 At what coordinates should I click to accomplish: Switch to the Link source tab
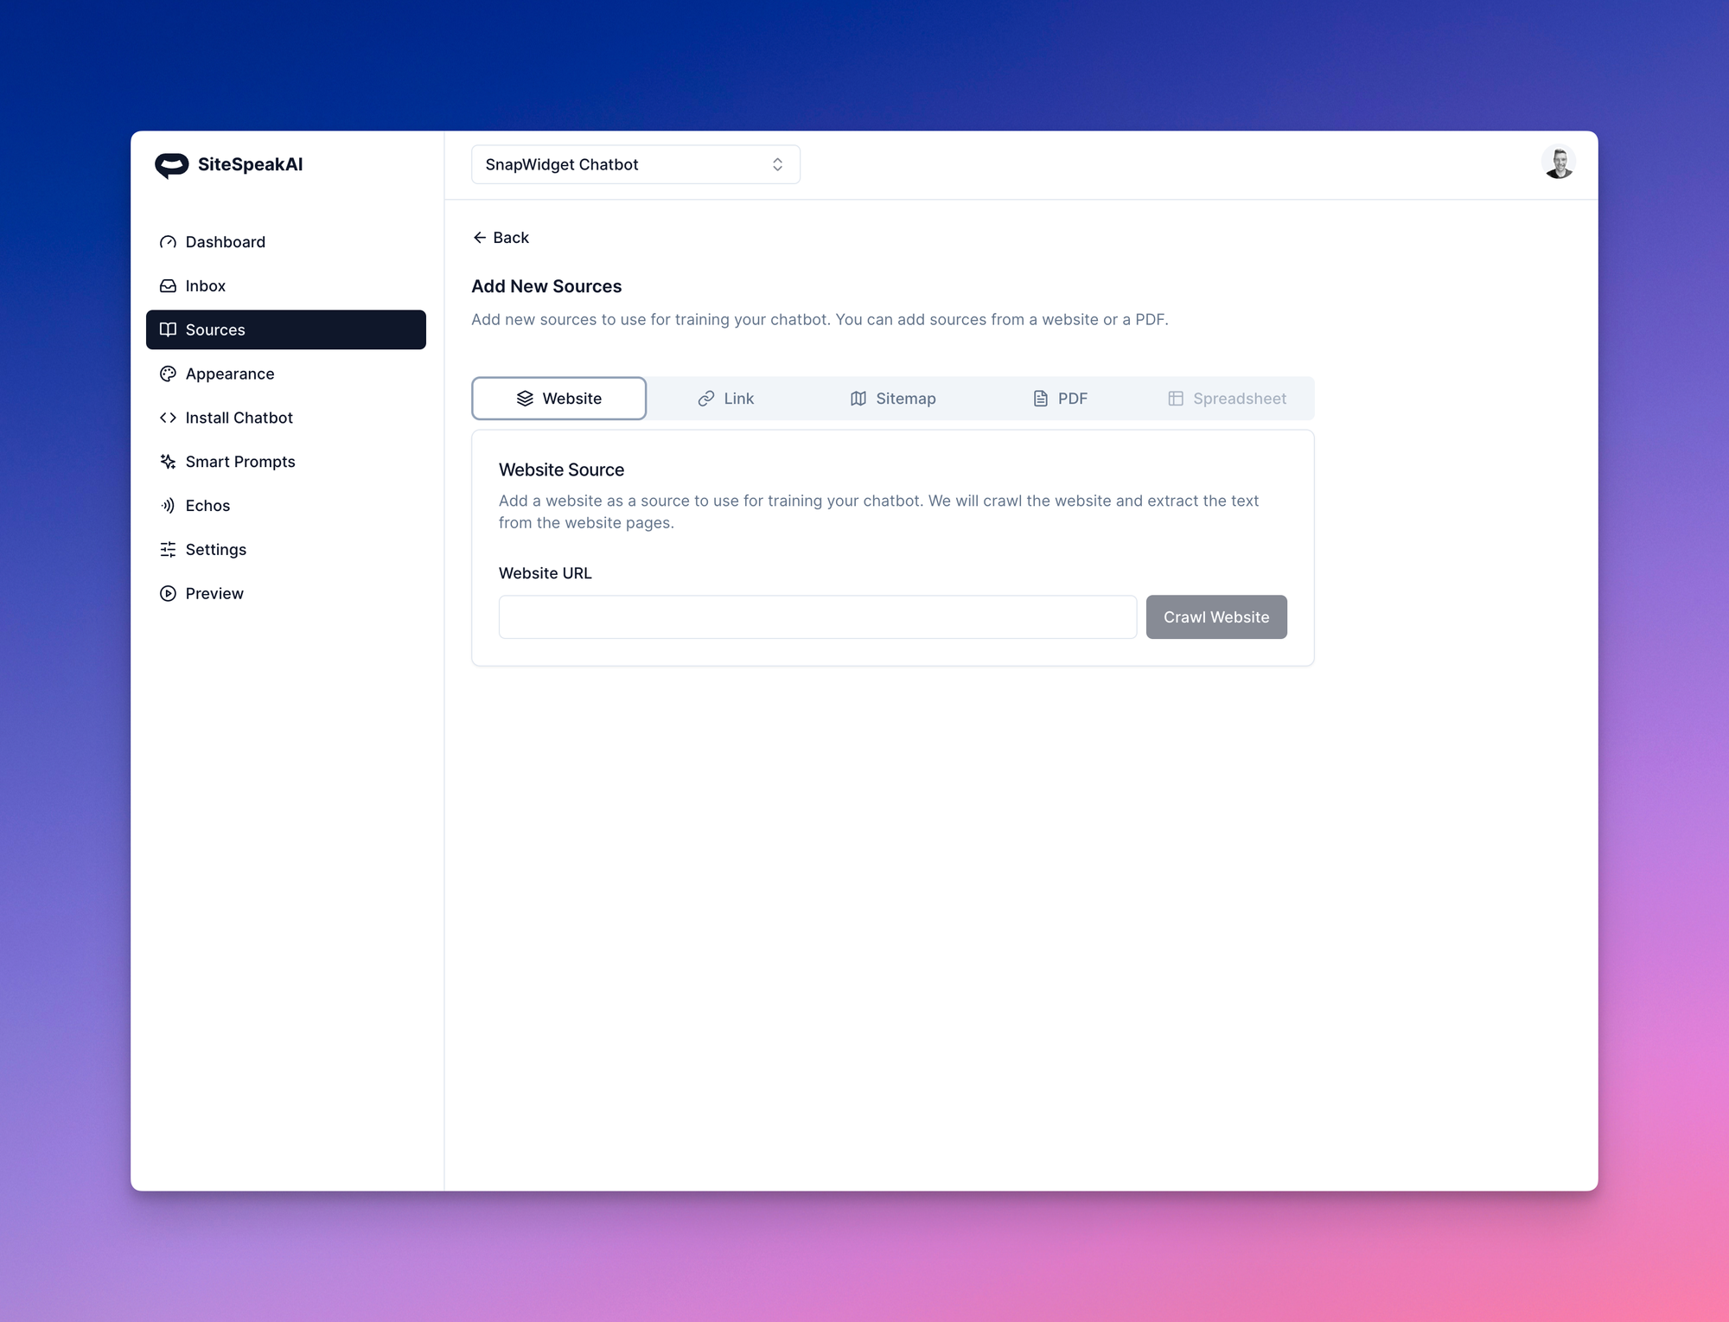click(726, 399)
